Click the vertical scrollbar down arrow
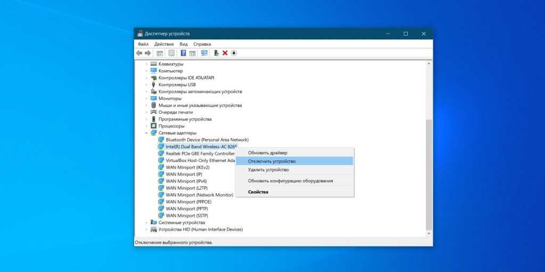The height and width of the screenshot is (272, 545). (x=429, y=233)
